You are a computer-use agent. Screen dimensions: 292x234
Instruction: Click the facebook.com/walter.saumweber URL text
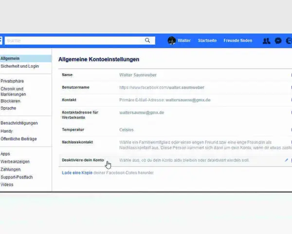click(x=162, y=88)
